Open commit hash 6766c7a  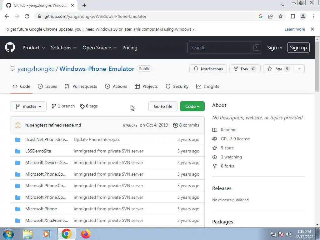(x=130, y=125)
